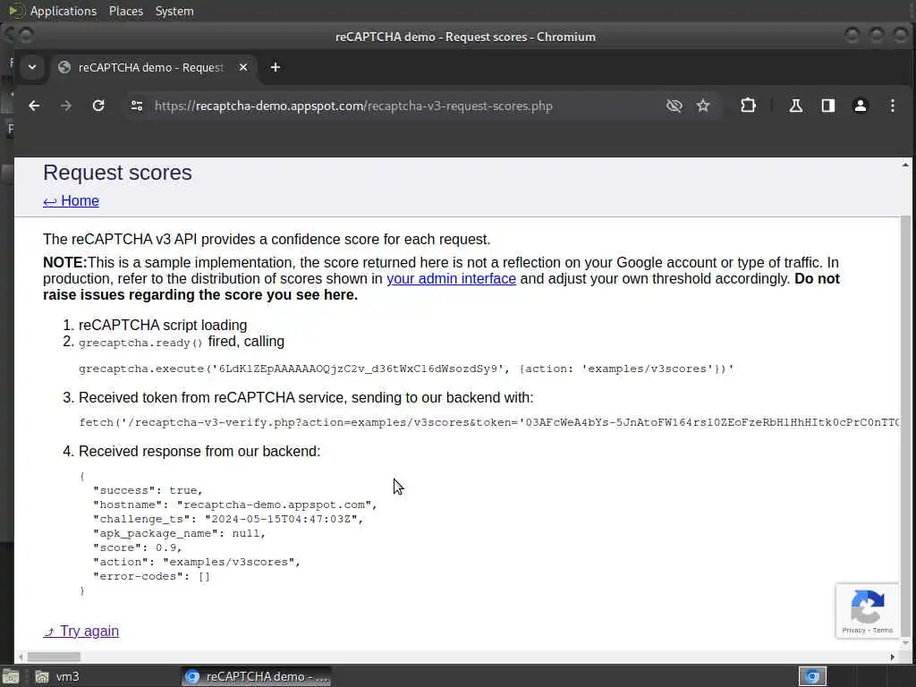Image resolution: width=916 pixels, height=687 pixels.
Task: Go back to the previous page
Action: 34,106
